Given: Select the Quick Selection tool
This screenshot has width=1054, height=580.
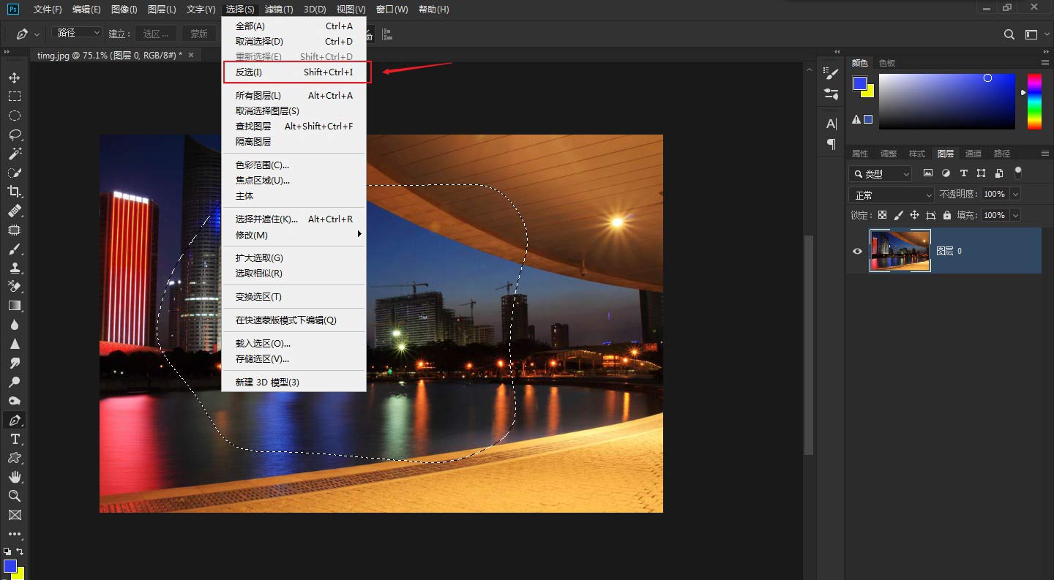Looking at the screenshot, I should point(14,173).
